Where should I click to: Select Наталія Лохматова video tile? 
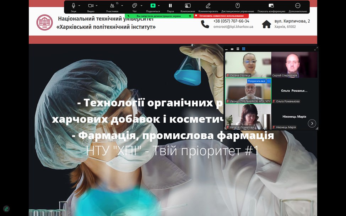click(248, 117)
